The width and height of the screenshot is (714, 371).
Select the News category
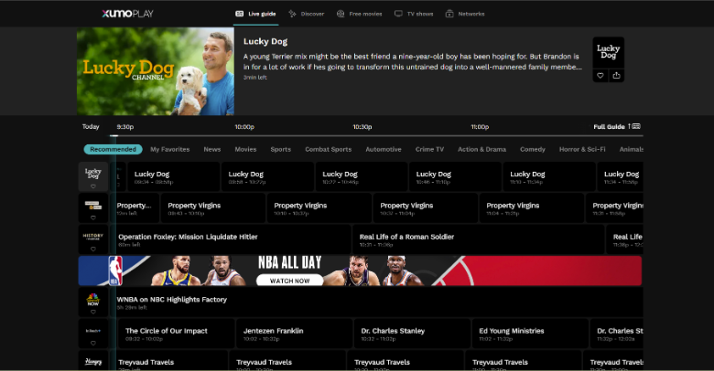click(212, 149)
